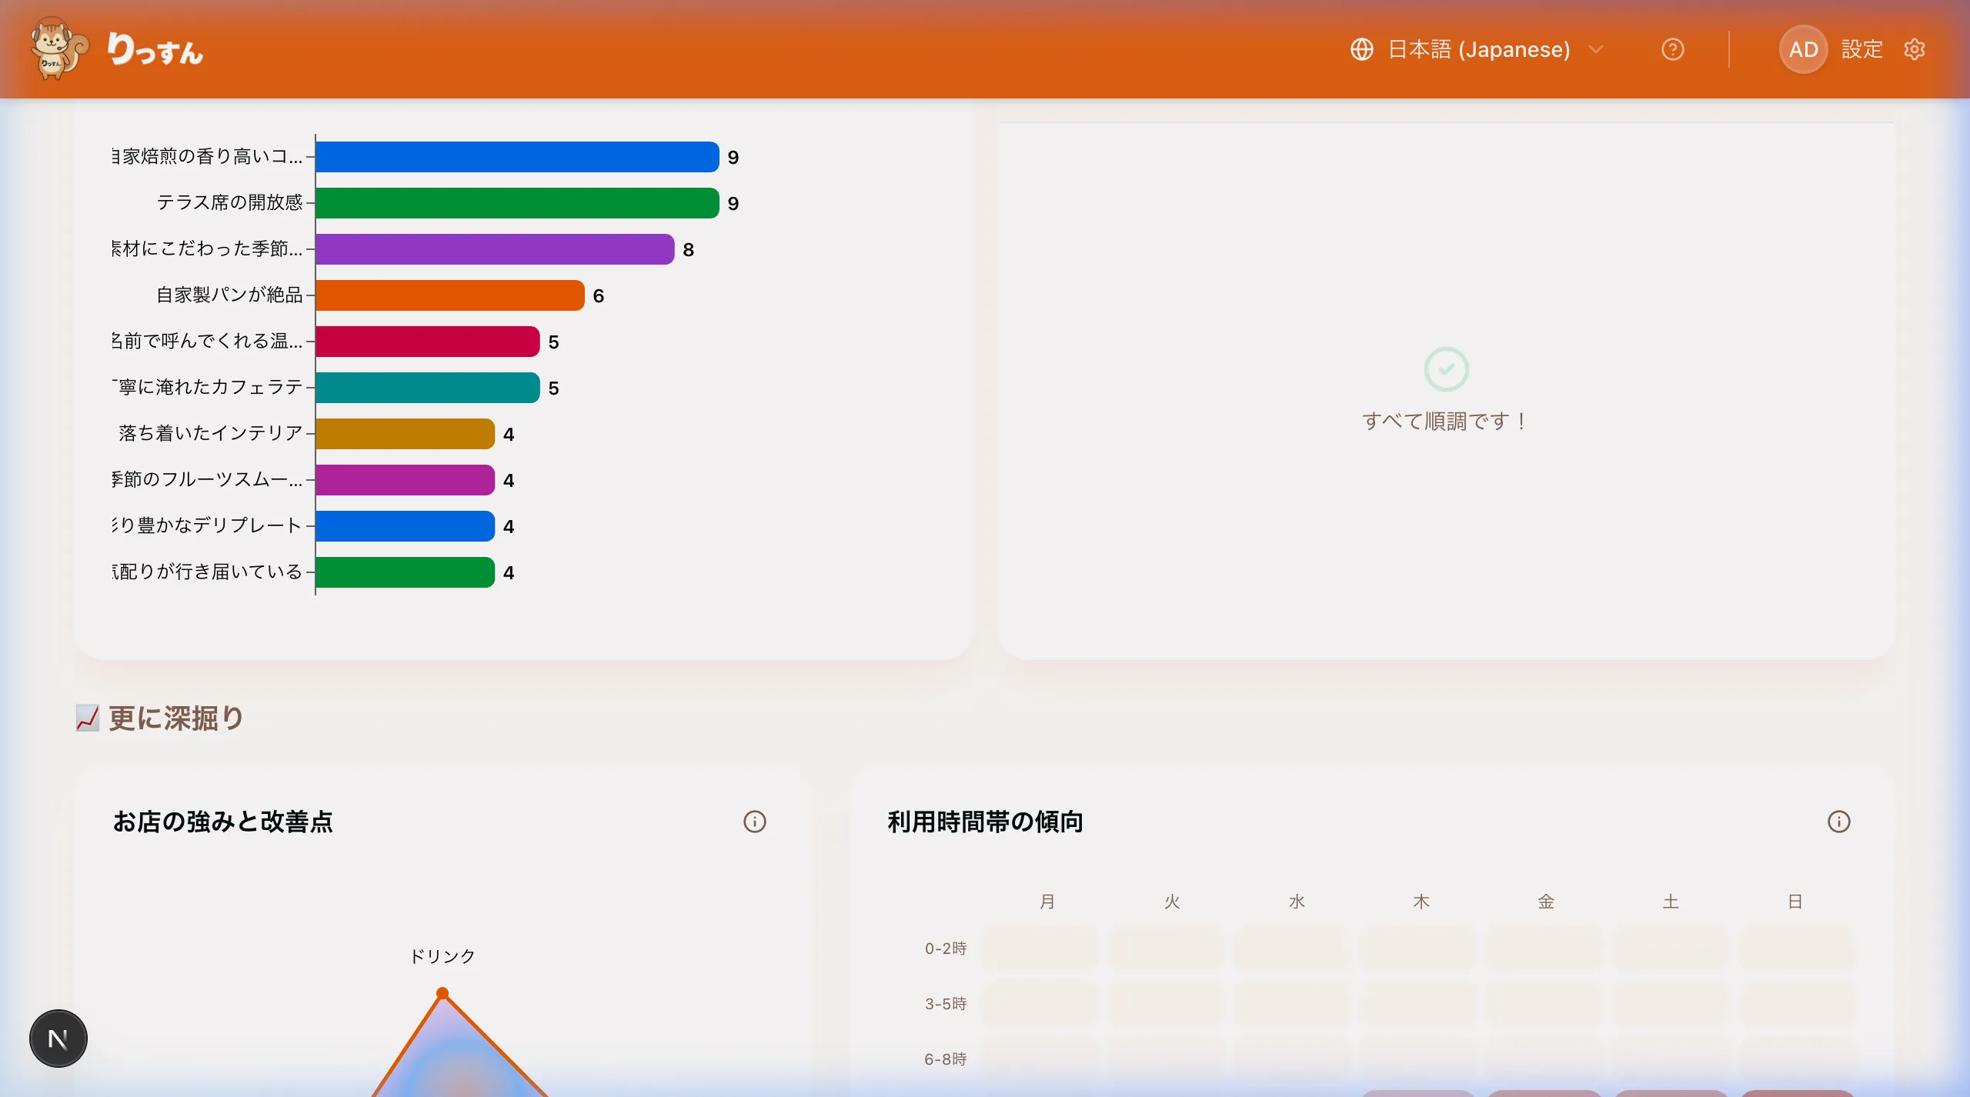This screenshot has height=1097, width=1970.
Task: Click the りっすん brand name text
Action: click(x=155, y=49)
